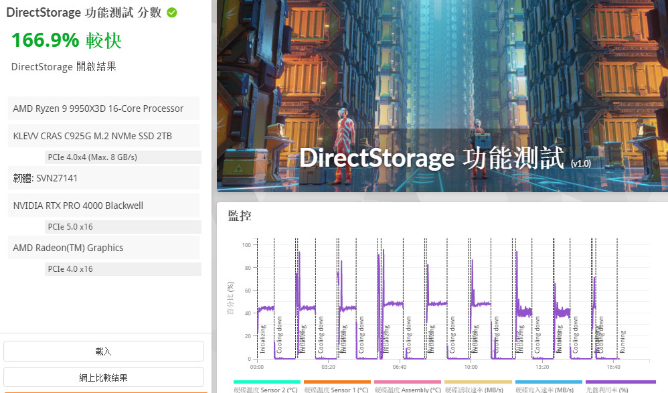The image size is (668, 393).
Task: Toggle the 硬碟溫度 Assembly legend series
Action: 407,388
